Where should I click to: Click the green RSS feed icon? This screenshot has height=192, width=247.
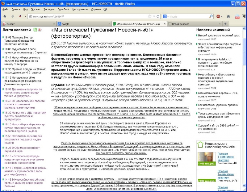click(x=35, y=30)
